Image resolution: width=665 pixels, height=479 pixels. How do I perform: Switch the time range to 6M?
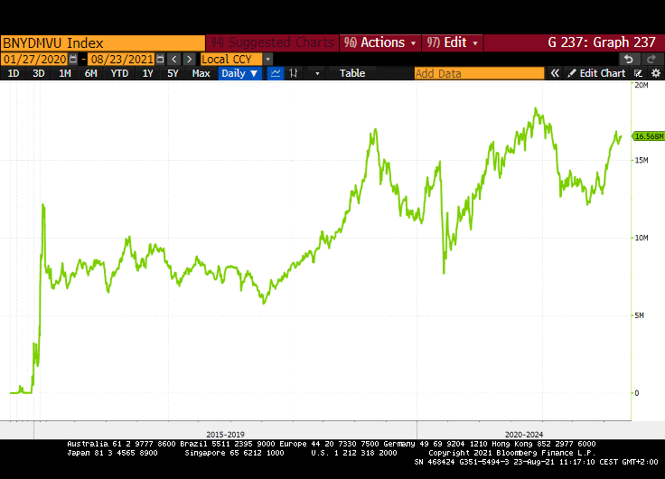click(90, 73)
